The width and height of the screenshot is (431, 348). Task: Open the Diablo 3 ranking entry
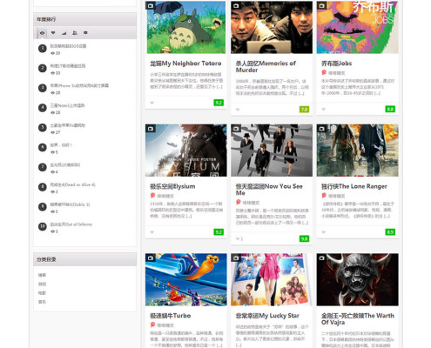coord(70,204)
